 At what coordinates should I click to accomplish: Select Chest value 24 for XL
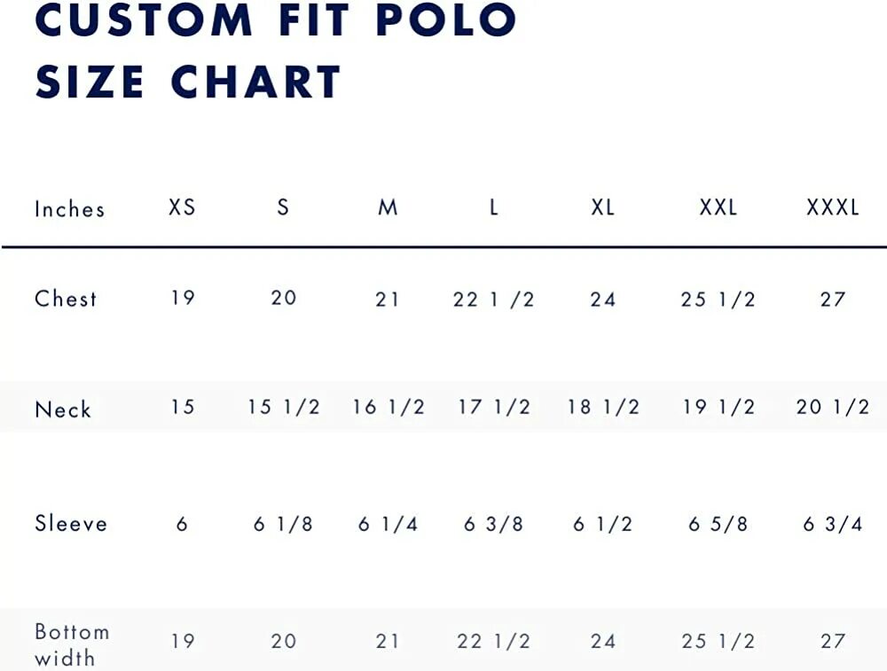click(603, 300)
